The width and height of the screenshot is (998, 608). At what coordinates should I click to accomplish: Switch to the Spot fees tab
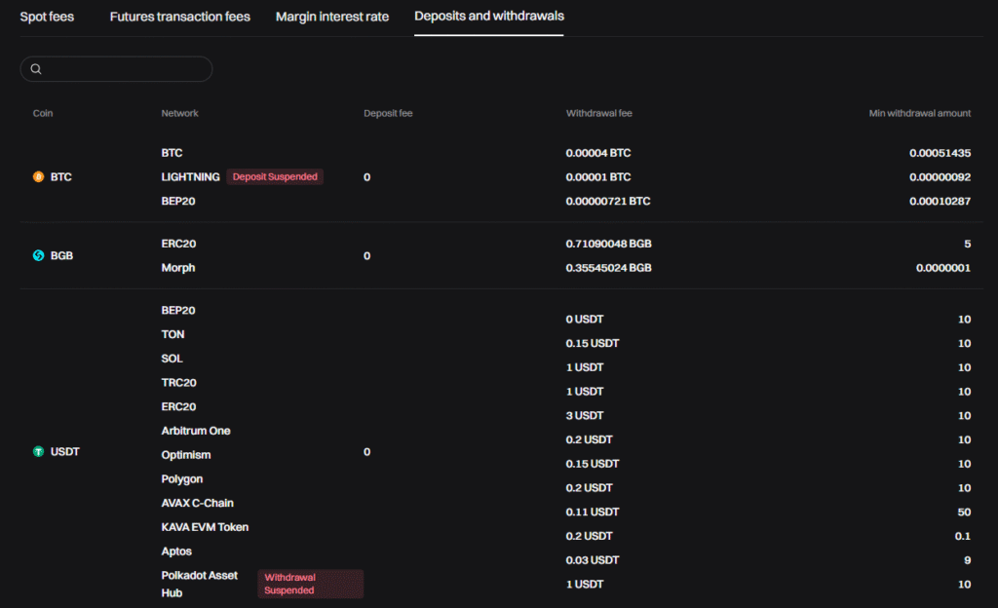(46, 17)
